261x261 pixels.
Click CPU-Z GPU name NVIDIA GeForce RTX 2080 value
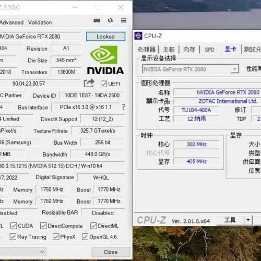click(x=228, y=92)
